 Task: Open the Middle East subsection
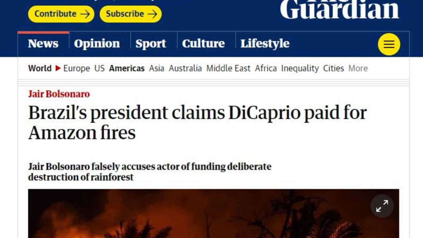pos(228,68)
